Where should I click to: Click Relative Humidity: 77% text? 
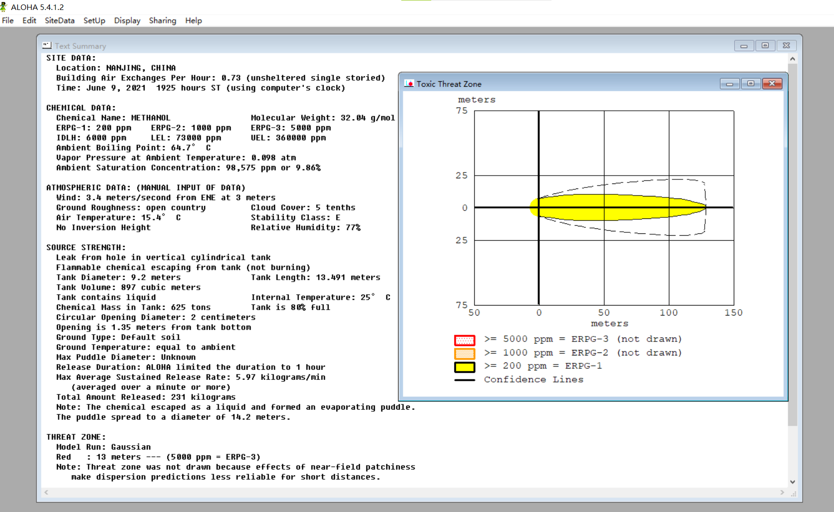pyautogui.click(x=305, y=227)
